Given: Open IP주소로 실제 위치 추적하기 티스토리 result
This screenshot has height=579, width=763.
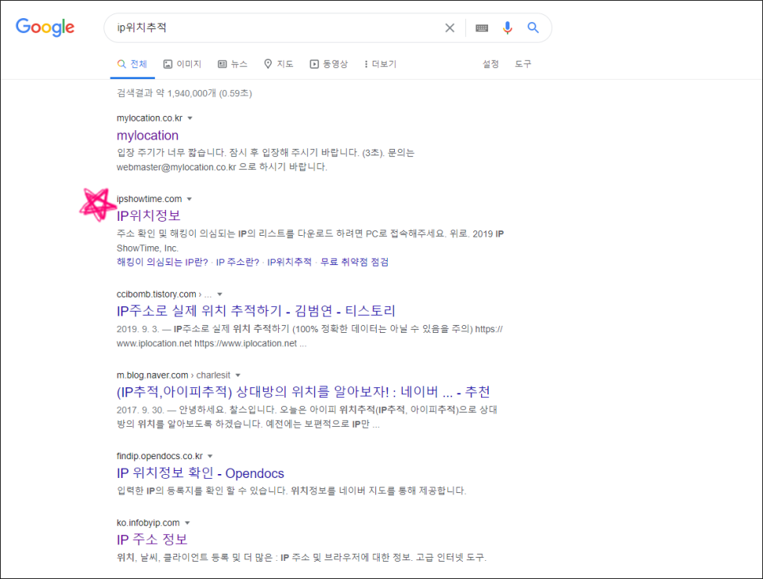Looking at the screenshot, I should 256,311.
